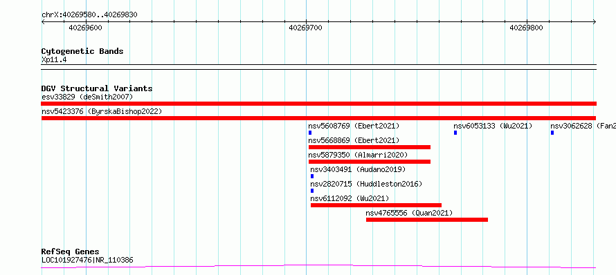This screenshot has width=616, height=275.
Task: Click the Xp11.4 cytogenetic band label
Action: click(53, 60)
